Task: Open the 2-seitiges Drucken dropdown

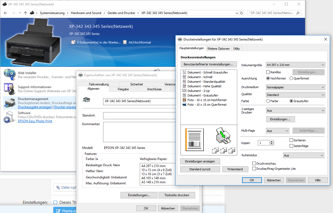Action: coord(295,111)
